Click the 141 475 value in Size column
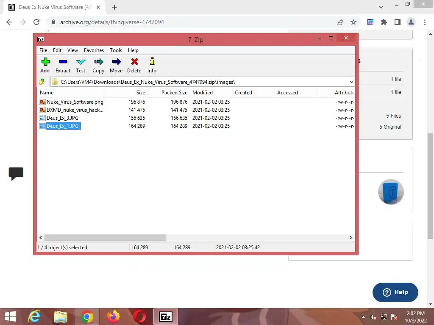The height and width of the screenshot is (325, 434). (136, 110)
